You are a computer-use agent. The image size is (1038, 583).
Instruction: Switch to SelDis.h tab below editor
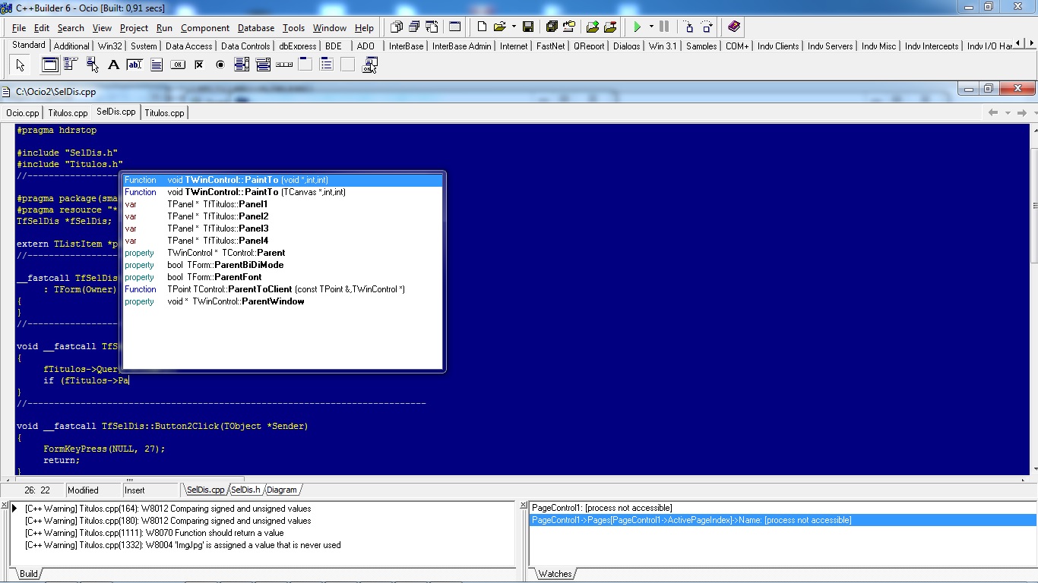click(x=245, y=490)
